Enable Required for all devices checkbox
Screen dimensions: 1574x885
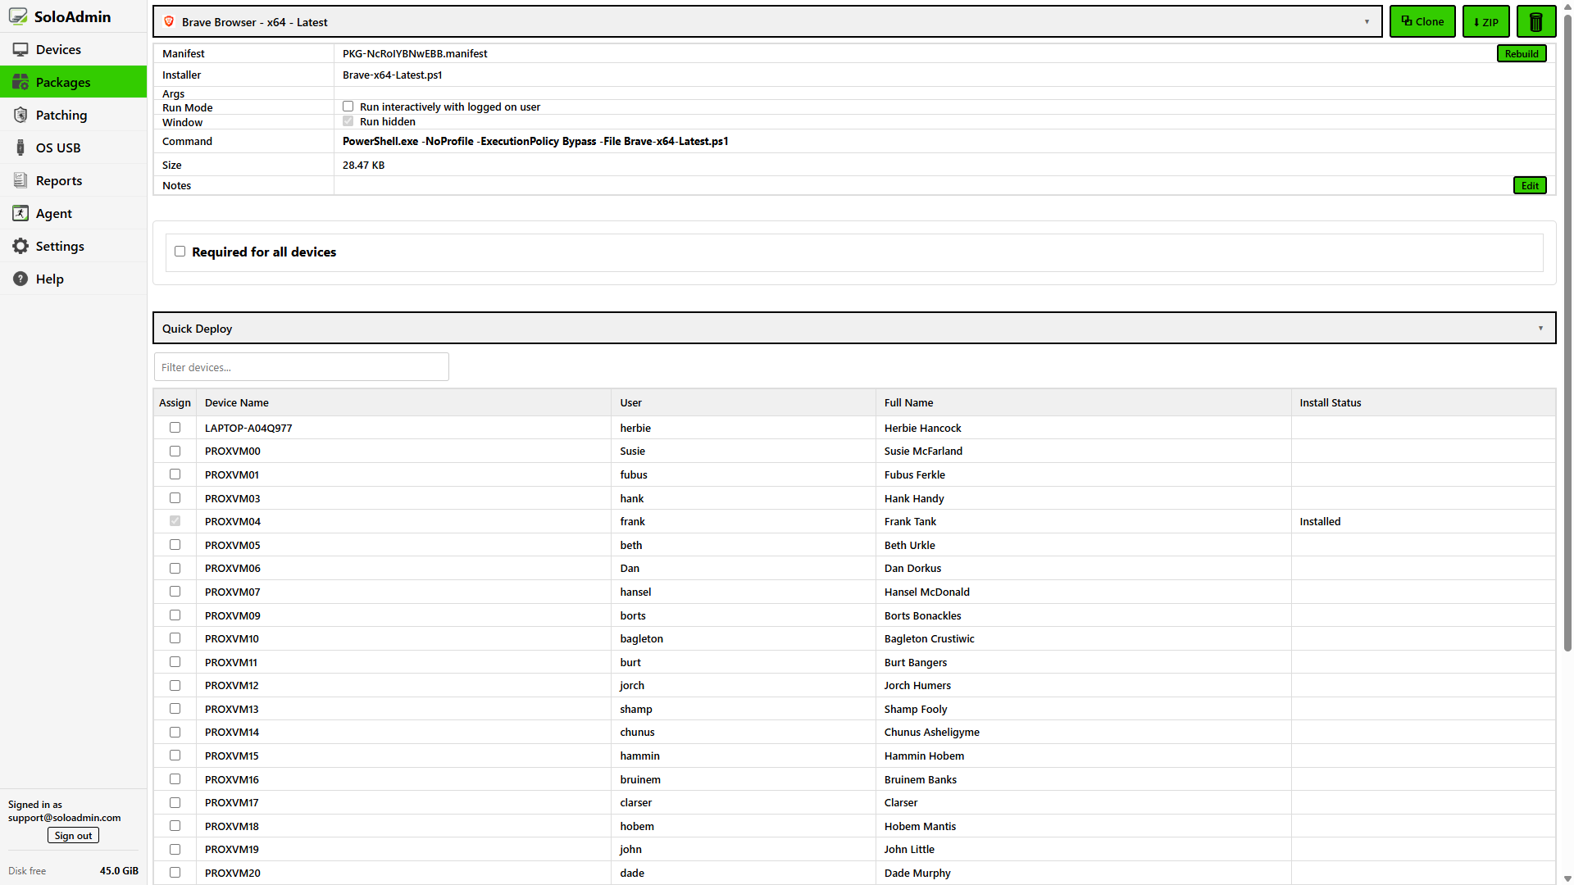pyautogui.click(x=180, y=252)
